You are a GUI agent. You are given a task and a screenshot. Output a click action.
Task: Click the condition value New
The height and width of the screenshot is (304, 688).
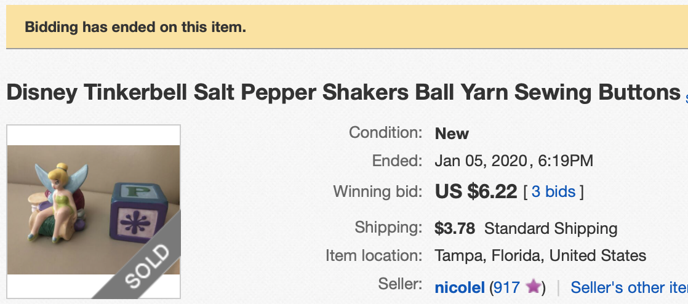pyautogui.click(x=452, y=134)
